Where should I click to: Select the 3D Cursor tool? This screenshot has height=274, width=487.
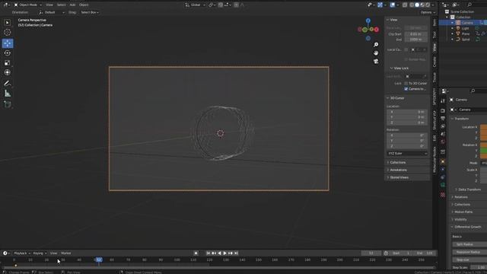coord(8,32)
